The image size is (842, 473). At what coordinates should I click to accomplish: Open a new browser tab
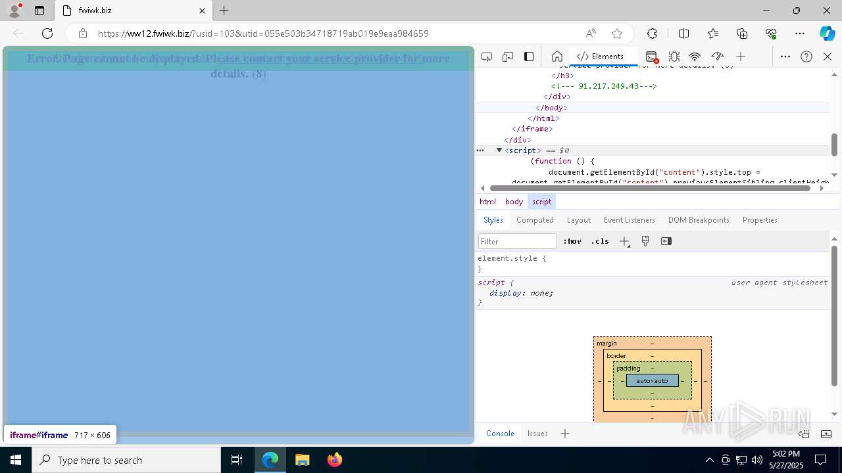224,11
